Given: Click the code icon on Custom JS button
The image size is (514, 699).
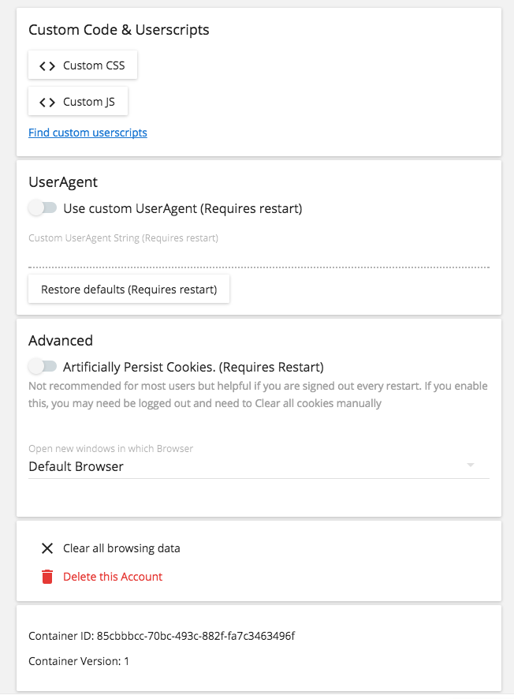Looking at the screenshot, I should click(x=47, y=101).
